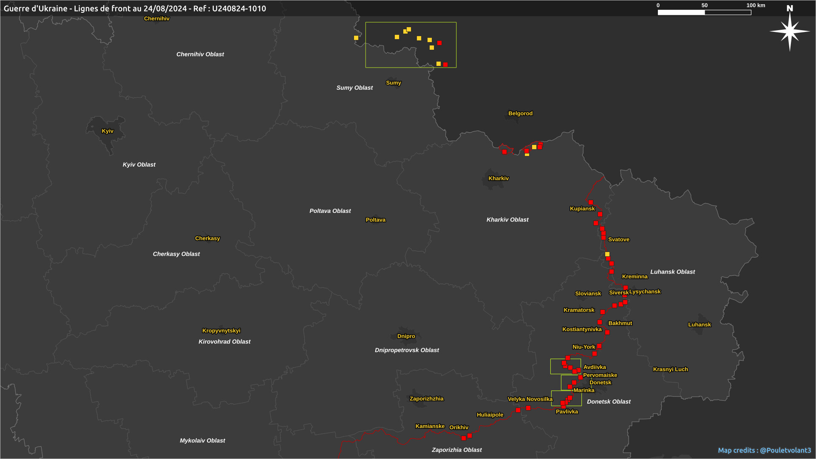Click the yellow marker west of the Sumy rectangle
The height and width of the screenshot is (459, 816).
[356, 38]
